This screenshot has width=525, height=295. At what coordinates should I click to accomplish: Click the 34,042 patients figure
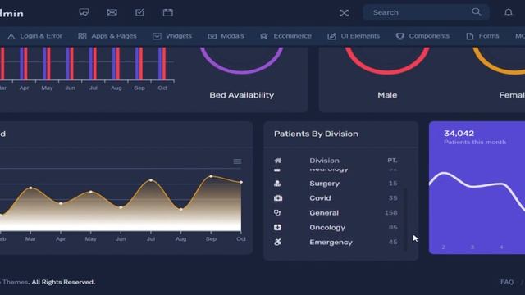[459, 133]
